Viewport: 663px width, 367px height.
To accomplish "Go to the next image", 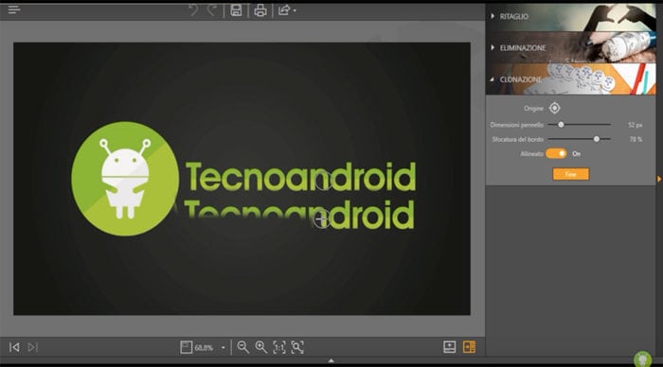I will pyautogui.click(x=32, y=347).
